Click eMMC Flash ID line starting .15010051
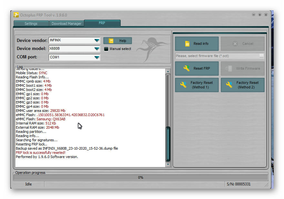284x199 pixels. point(60,115)
